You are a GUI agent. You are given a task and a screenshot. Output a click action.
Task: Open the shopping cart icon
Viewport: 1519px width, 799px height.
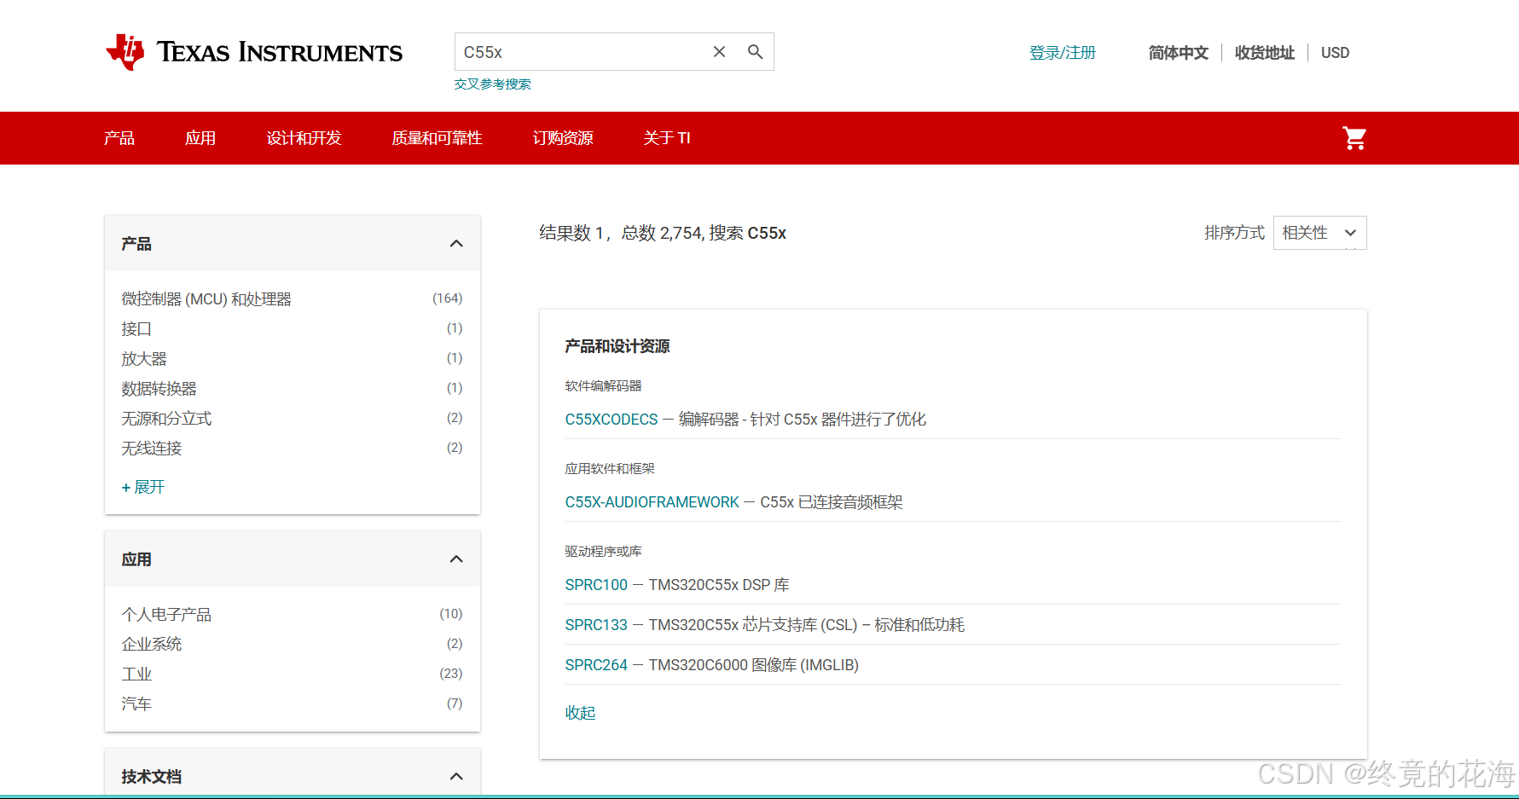click(x=1354, y=138)
